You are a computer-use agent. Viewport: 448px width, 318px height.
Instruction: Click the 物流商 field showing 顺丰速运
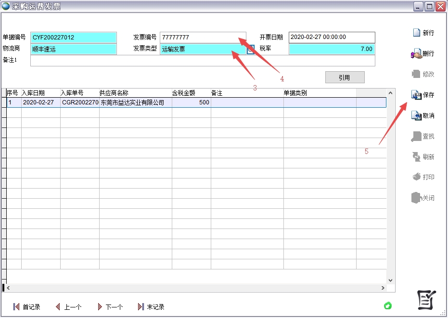pyautogui.click(x=74, y=49)
